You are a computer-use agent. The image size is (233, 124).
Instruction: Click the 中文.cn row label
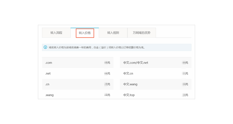(128, 73)
